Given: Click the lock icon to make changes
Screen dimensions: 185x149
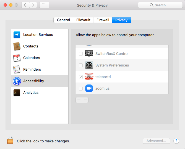Looking at the screenshot, I should (10, 140).
